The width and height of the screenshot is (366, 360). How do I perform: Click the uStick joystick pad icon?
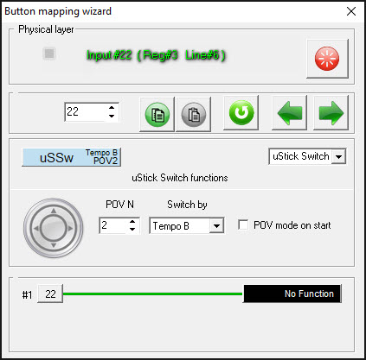[54, 228]
